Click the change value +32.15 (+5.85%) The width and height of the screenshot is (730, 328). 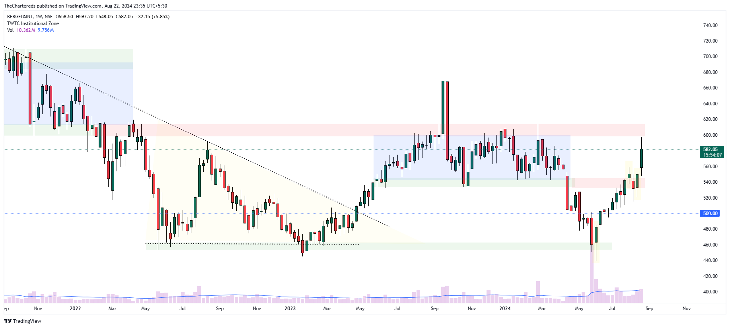(x=153, y=17)
